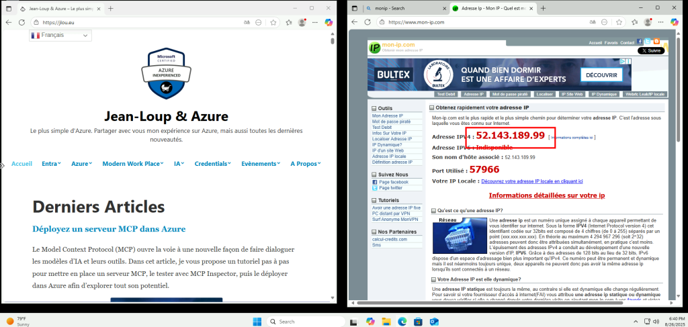The width and height of the screenshot is (688, 327).
Task: Open Avoir une adresse IP fixe tutorial
Action: [x=396, y=207]
